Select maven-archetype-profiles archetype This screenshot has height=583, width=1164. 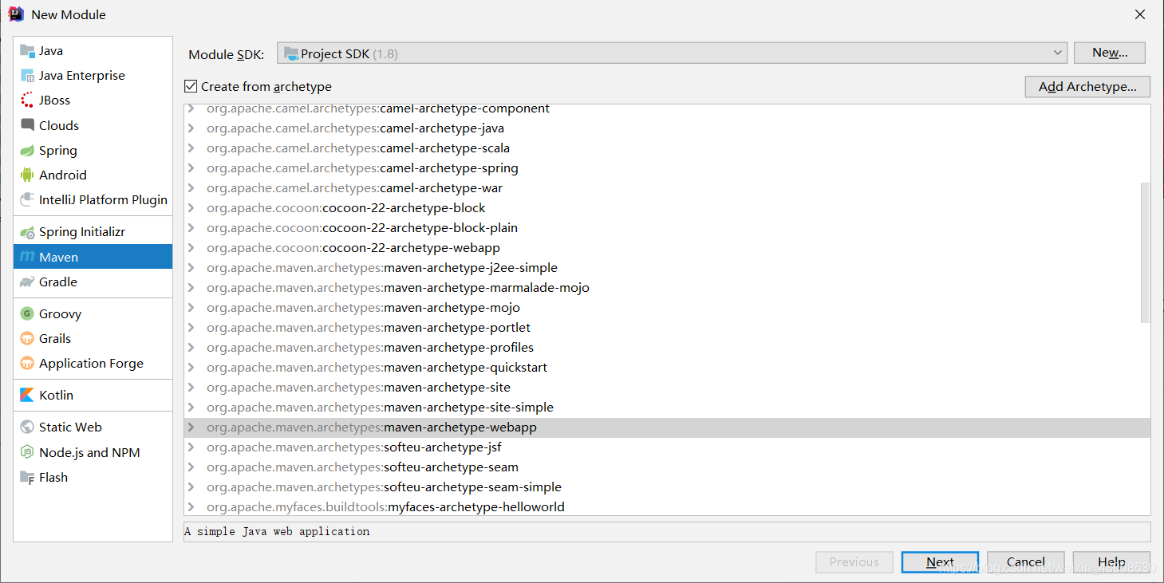click(667, 348)
